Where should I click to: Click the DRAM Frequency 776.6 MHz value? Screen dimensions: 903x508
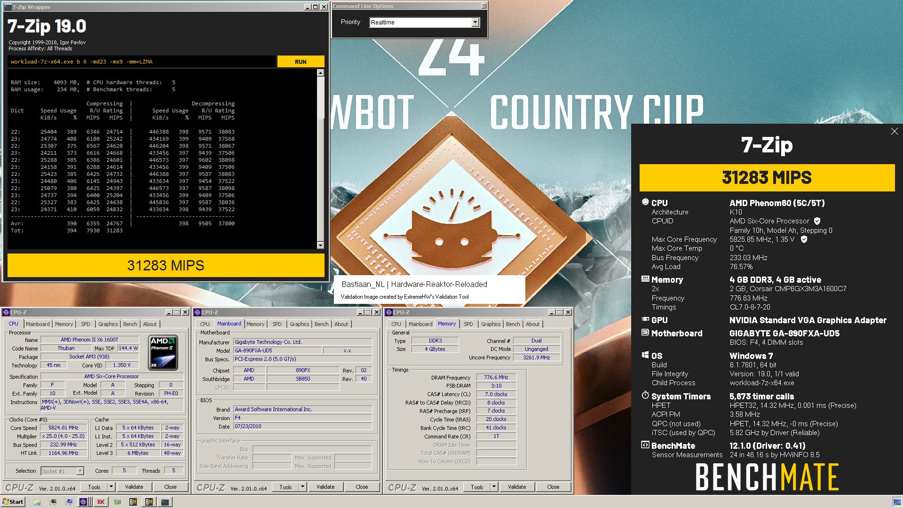[496, 377]
